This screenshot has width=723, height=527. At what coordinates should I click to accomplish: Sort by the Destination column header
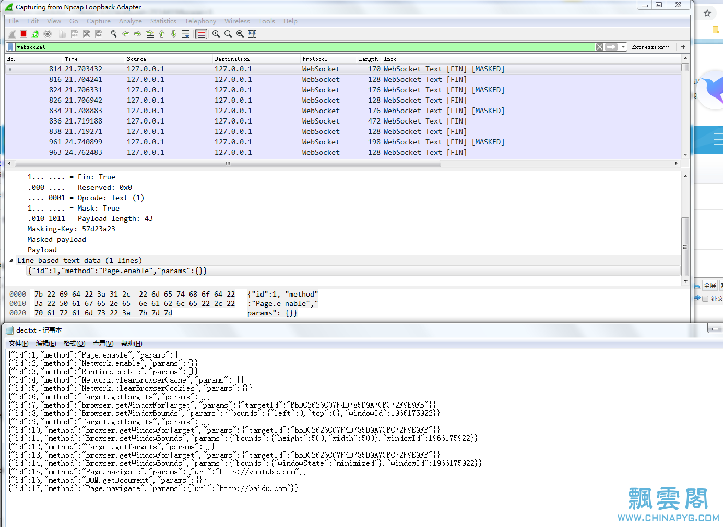[256, 59]
